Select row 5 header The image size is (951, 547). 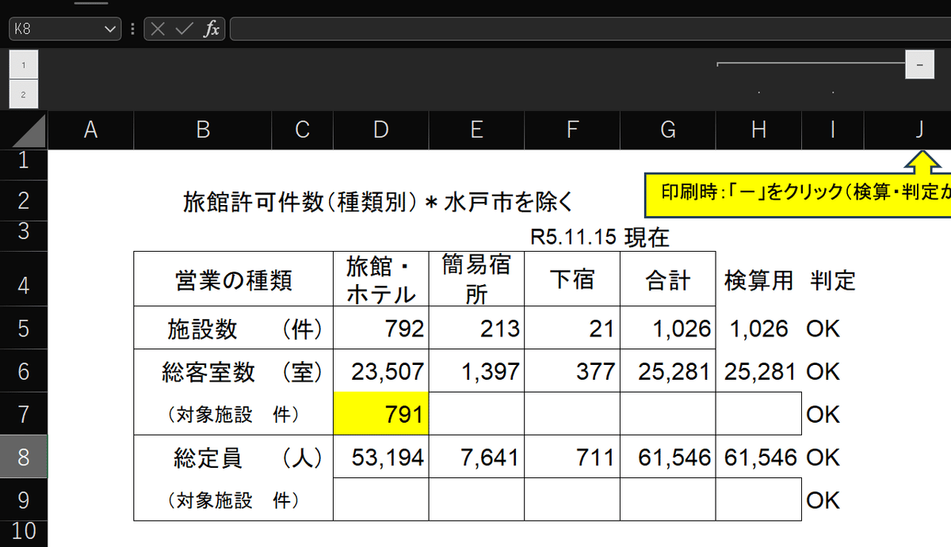click(x=24, y=328)
